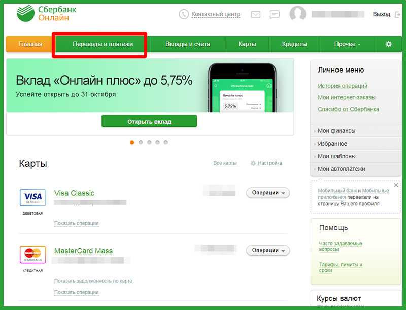Click the phone image in deposit banner

pyautogui.click(x=242, y=87)
